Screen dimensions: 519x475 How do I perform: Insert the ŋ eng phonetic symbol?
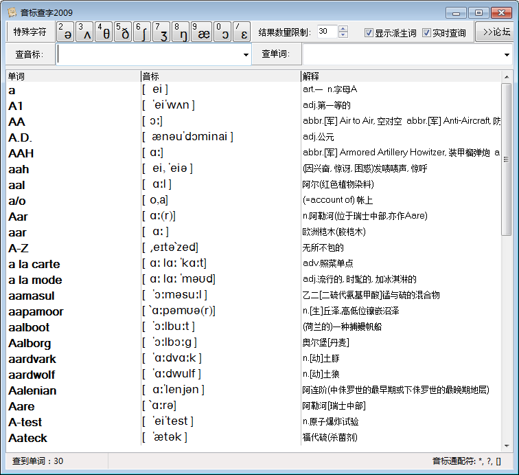181,32
